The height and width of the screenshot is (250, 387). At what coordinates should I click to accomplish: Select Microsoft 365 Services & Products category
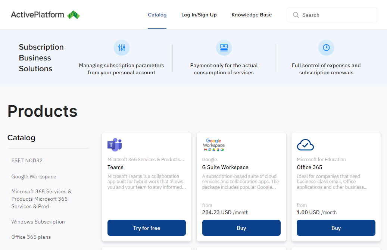[41, 199]
